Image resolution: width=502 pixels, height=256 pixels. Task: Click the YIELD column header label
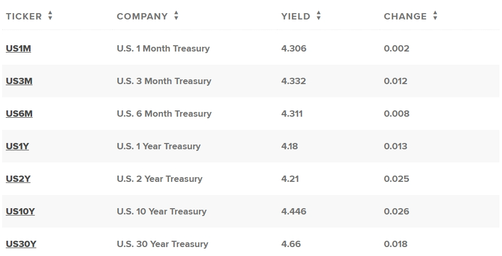[296, 16]
